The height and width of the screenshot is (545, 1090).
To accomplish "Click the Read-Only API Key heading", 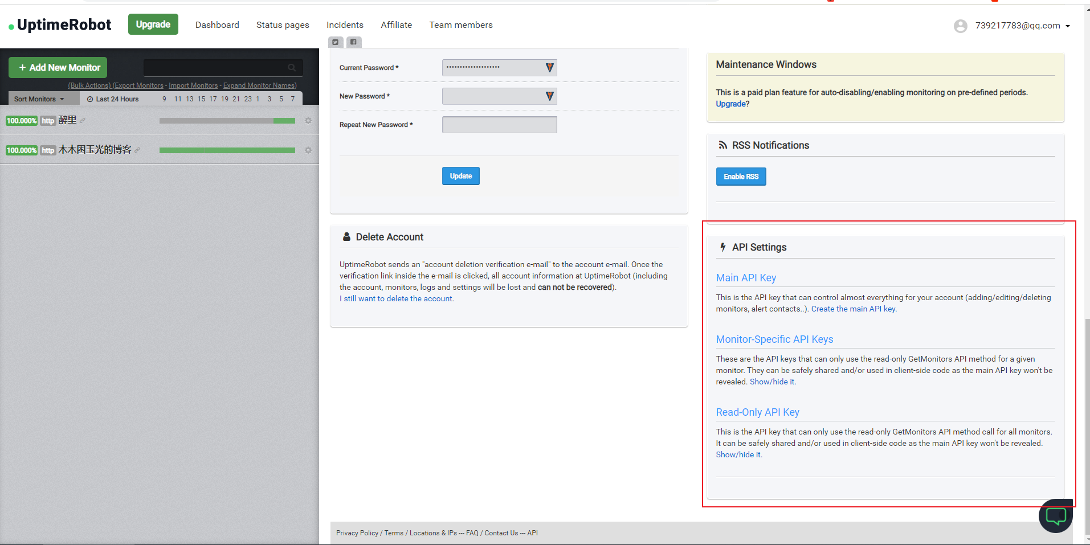I will click(757, 412).
